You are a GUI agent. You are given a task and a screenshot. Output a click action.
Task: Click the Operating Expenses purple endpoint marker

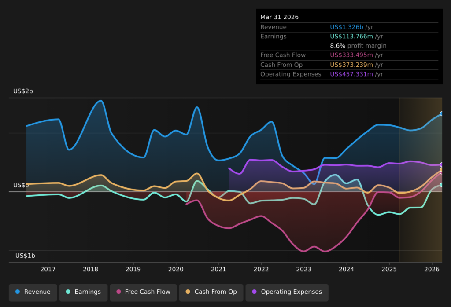[x=441, y=164]
